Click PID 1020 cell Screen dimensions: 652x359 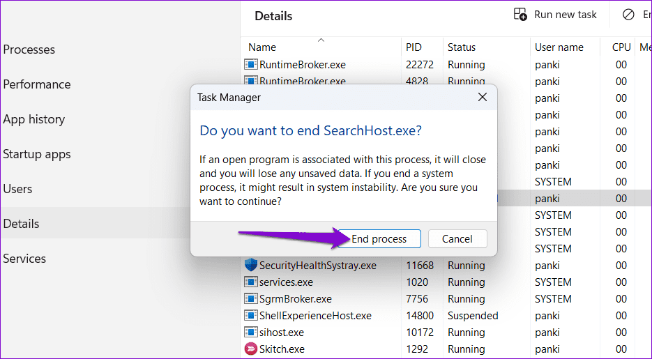(x=417, y=282)
